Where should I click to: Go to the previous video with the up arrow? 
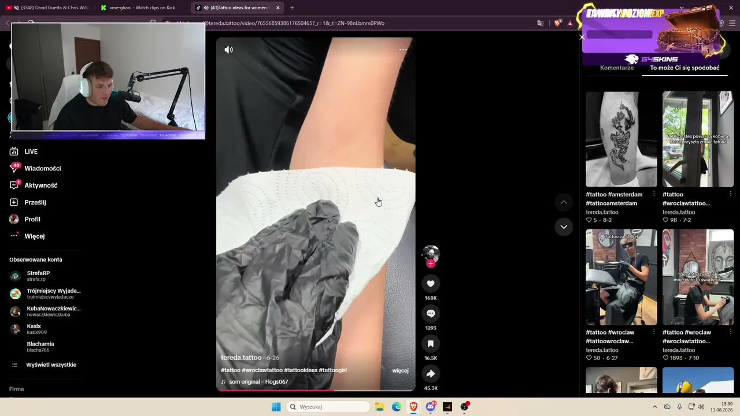(x=564, y=202)
